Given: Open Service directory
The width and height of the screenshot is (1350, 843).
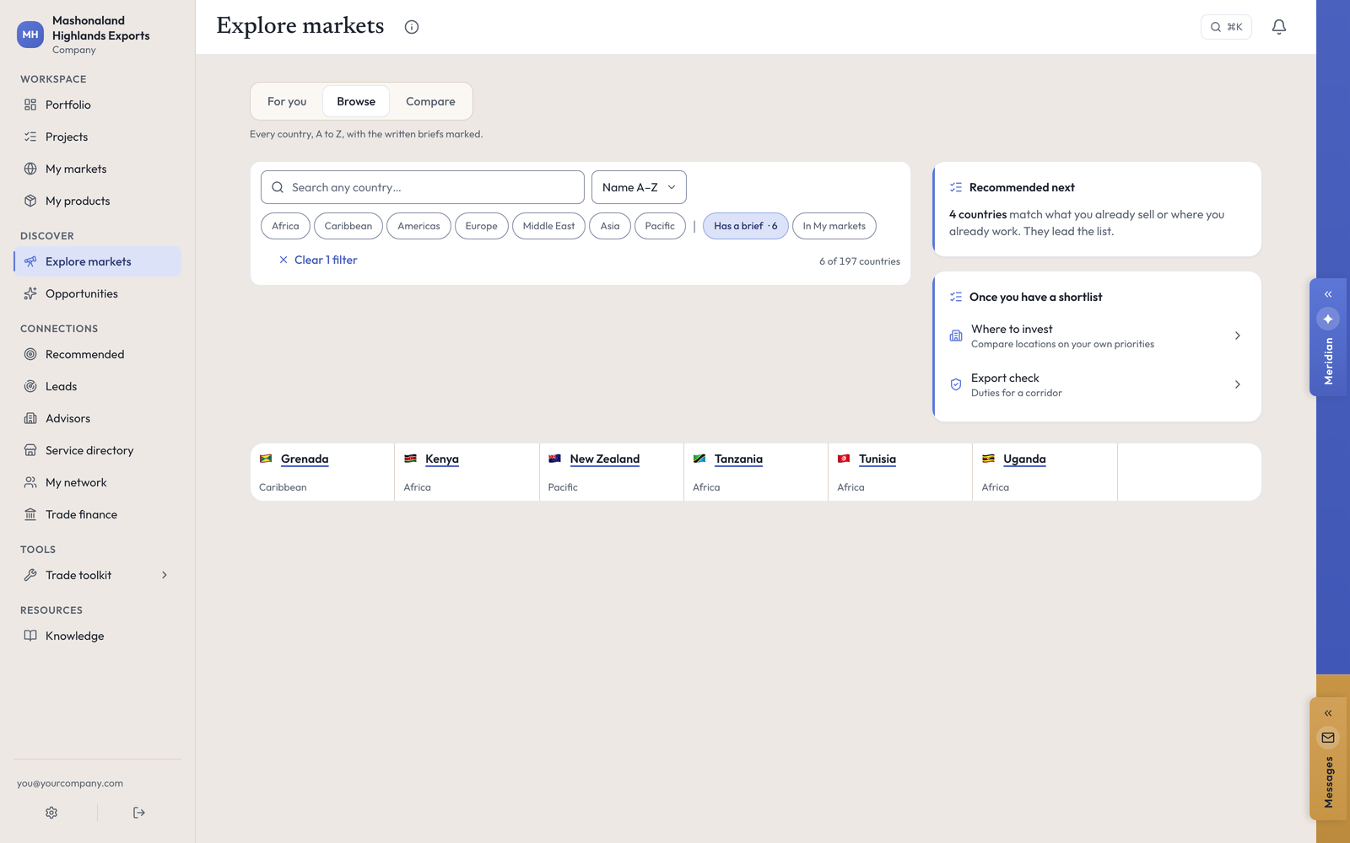Looking at the screenshot, I should [x=97, y=450].
